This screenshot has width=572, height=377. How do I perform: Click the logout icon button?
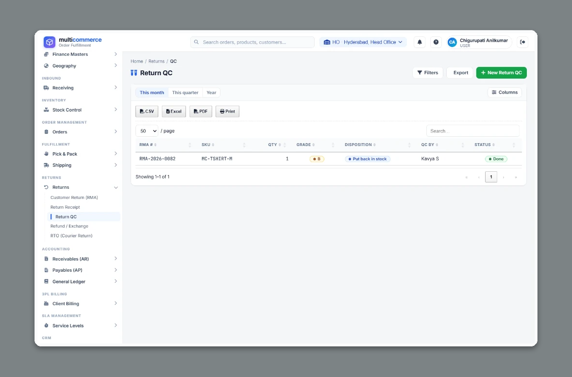522,42
